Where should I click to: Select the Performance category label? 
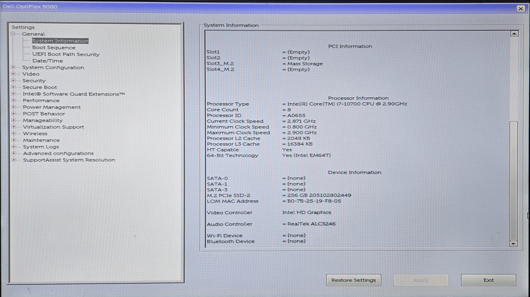tap(41, 101)
